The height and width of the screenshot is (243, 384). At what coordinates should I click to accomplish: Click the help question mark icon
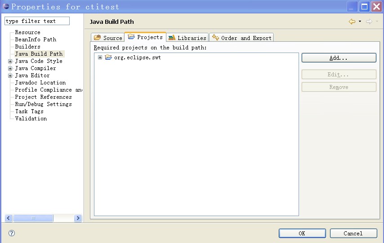[12, 233]
